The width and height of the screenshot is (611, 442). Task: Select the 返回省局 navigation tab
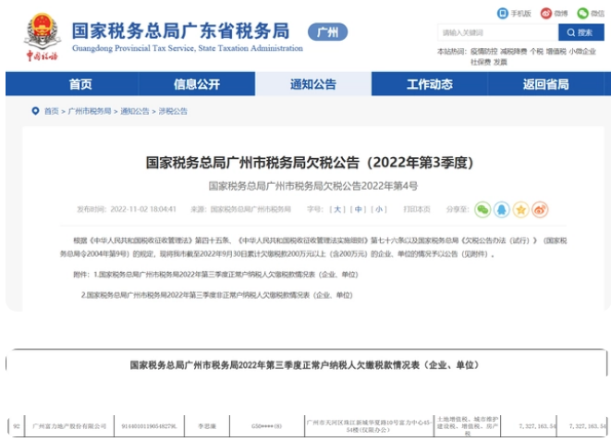(545, 84)
